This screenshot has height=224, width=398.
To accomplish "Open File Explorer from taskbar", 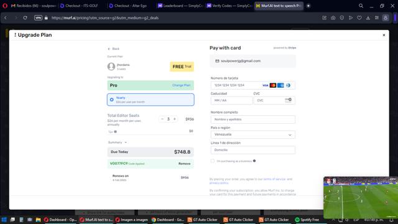I will [x=38, y=220].
